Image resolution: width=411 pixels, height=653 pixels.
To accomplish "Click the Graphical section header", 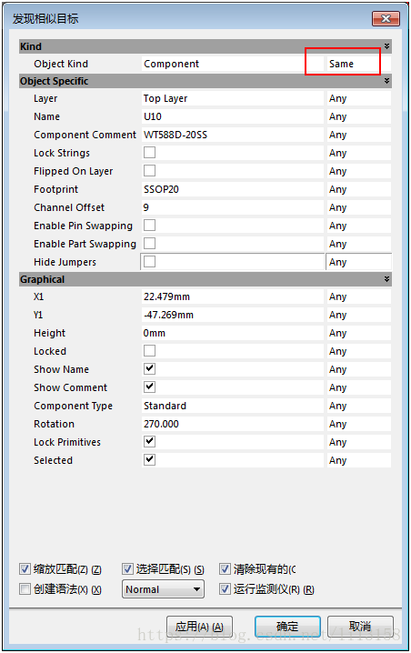I will (205, 279).
